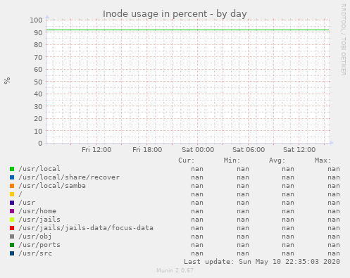Viewport: 350px width, 278px height.
Task: Click the 0 value on the y-axis
Action: pos(40,144)
